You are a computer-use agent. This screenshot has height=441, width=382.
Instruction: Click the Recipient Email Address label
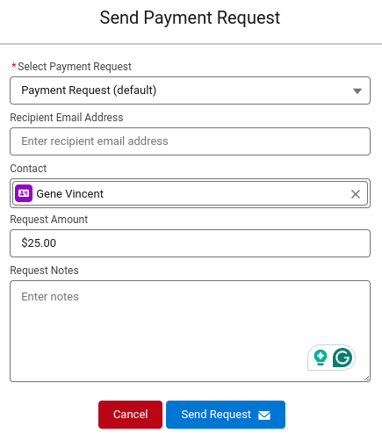pyautogui.click(x=67, y=118)
